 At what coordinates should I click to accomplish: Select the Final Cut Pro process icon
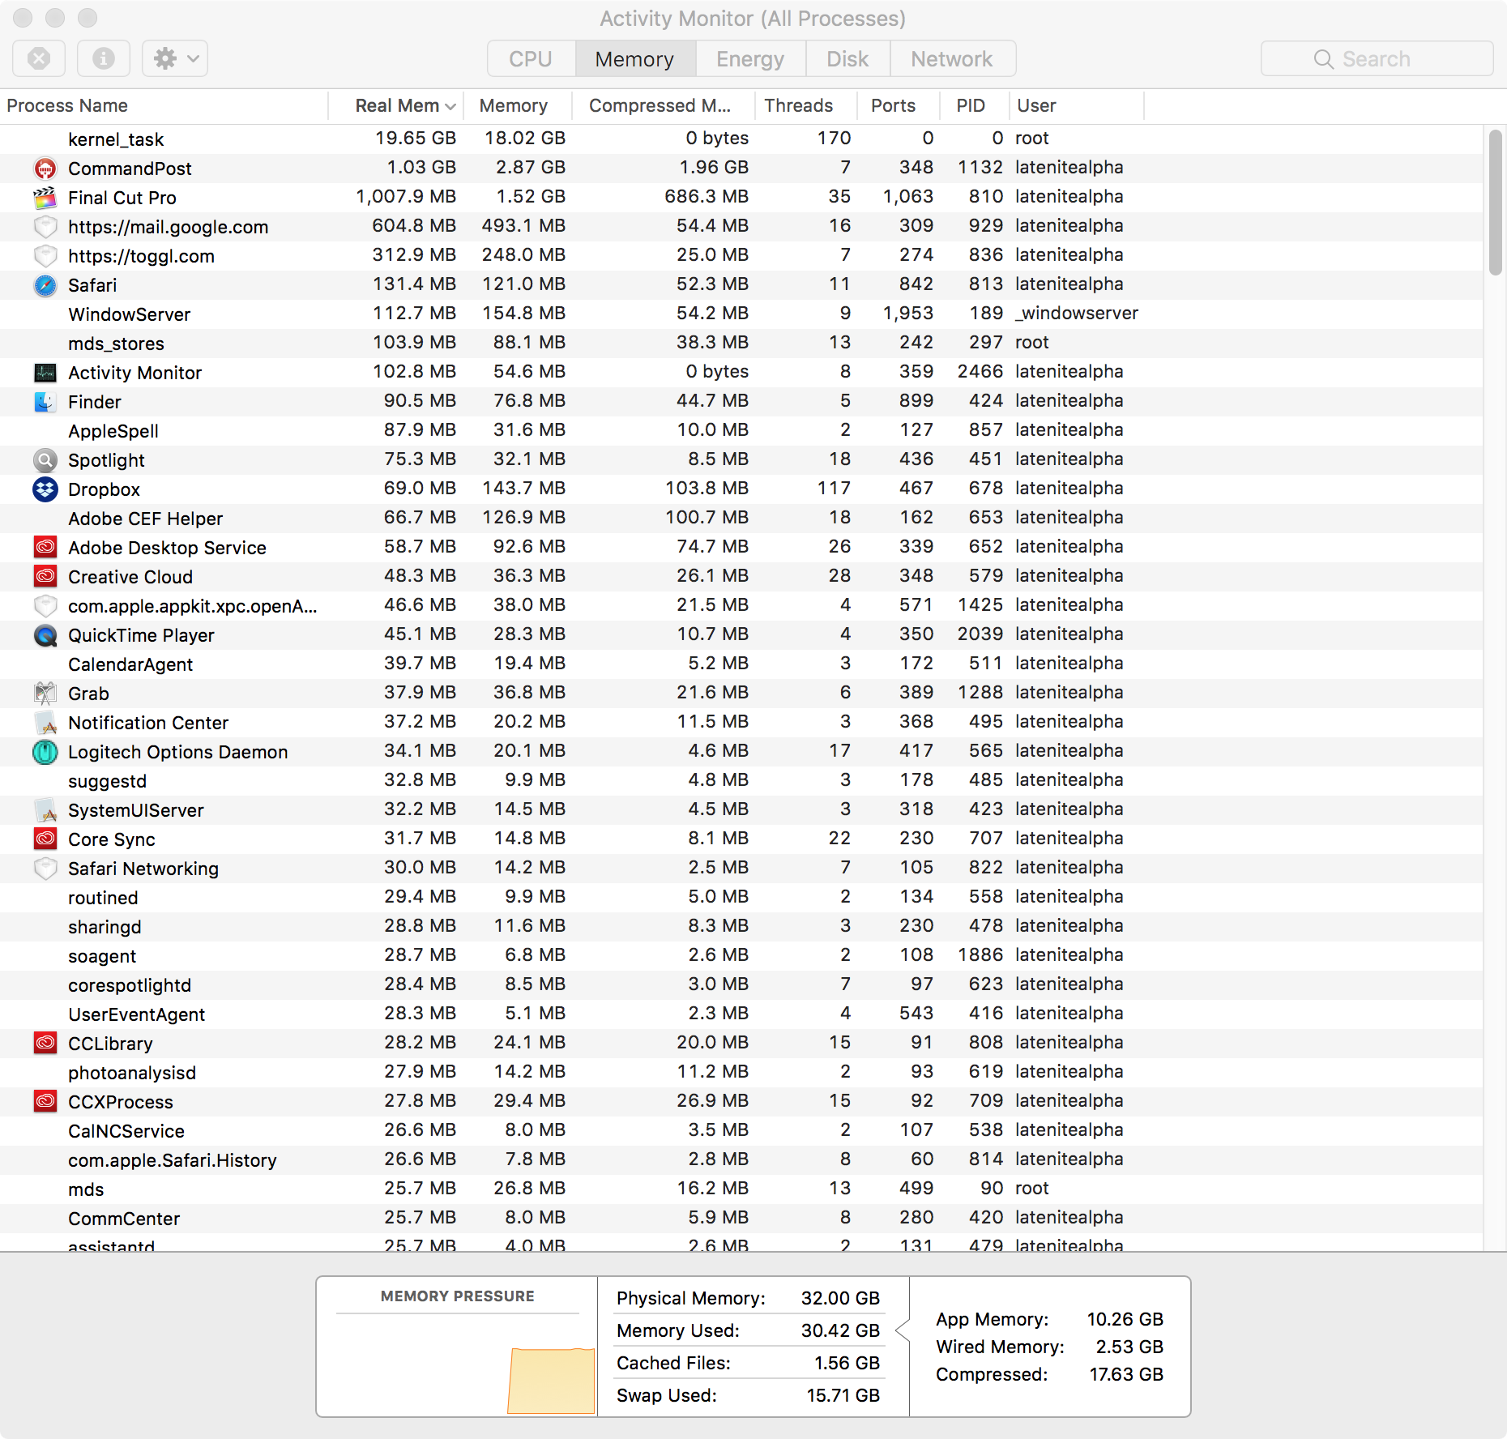coord(45,197)
